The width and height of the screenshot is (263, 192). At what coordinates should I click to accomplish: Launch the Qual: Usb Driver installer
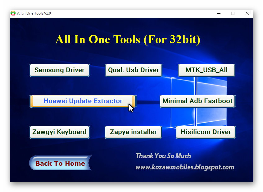[134, 70]
